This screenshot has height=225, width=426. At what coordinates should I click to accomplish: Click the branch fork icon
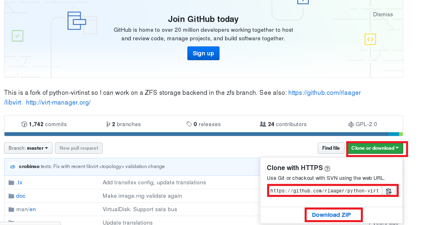[108, 125]
